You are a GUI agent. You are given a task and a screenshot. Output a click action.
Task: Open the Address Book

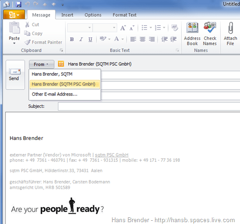click(x=192, y=34)
